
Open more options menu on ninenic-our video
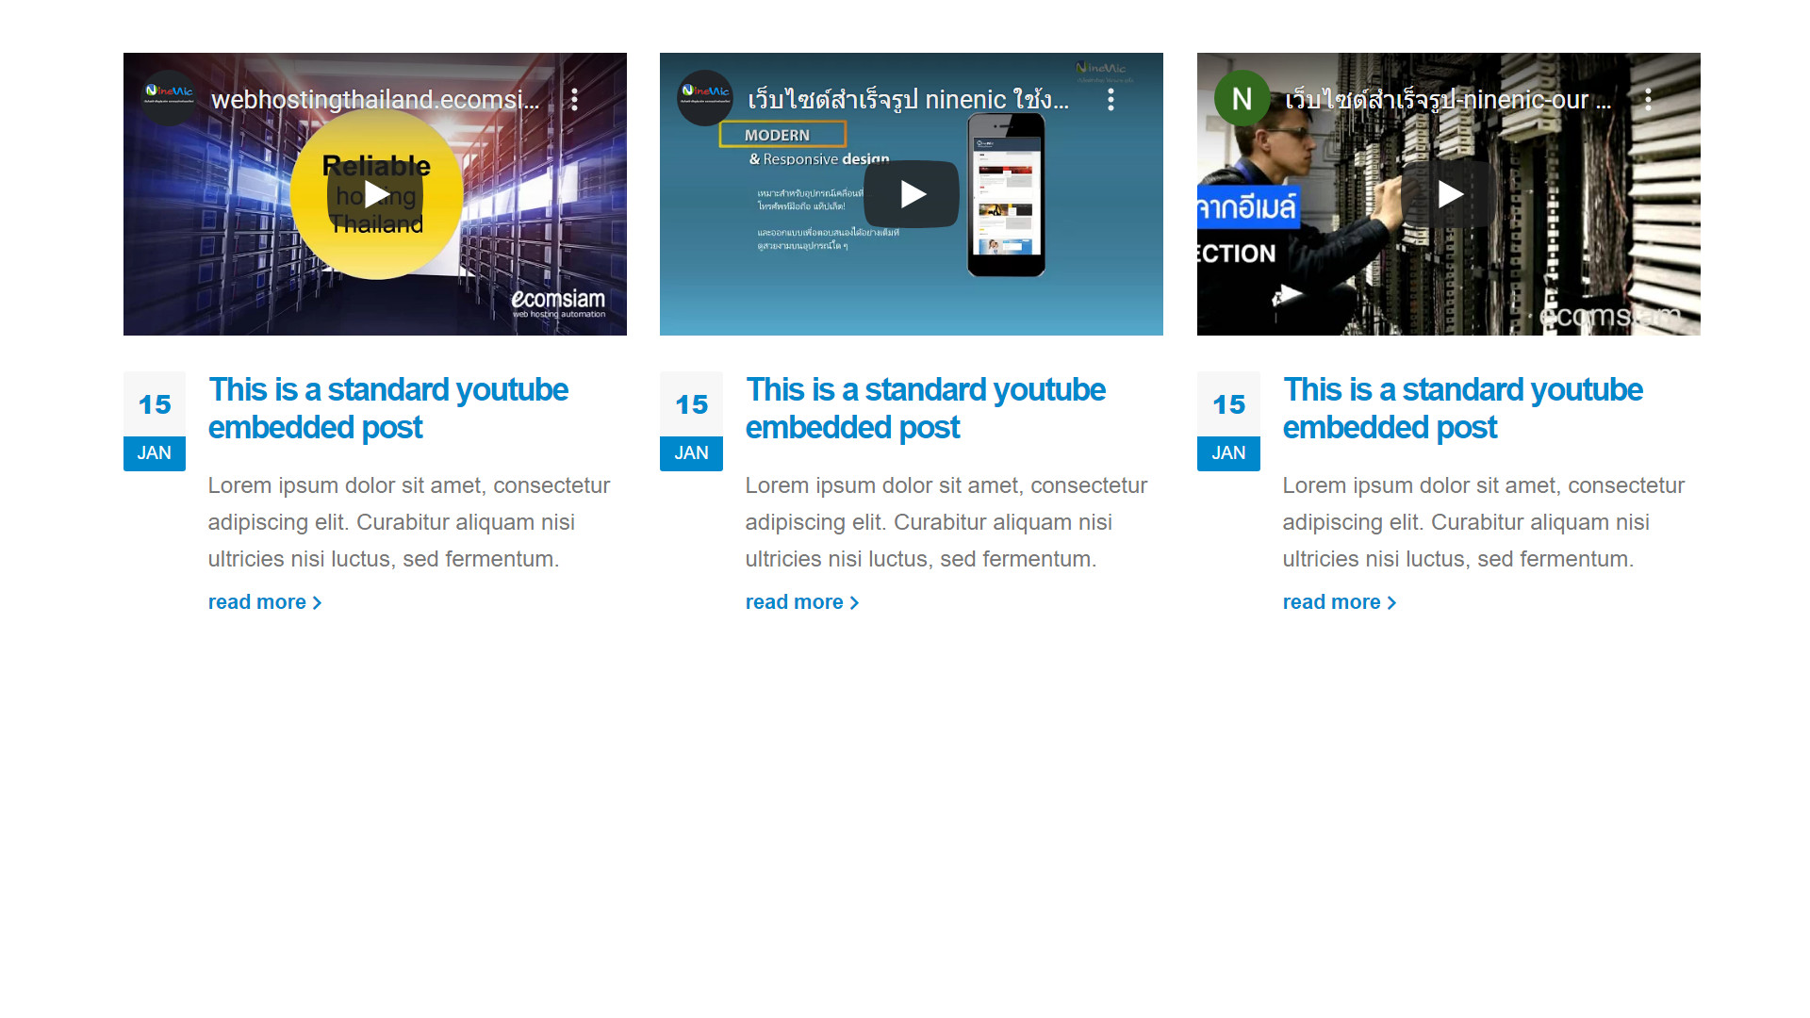(x=1649, y=100)
